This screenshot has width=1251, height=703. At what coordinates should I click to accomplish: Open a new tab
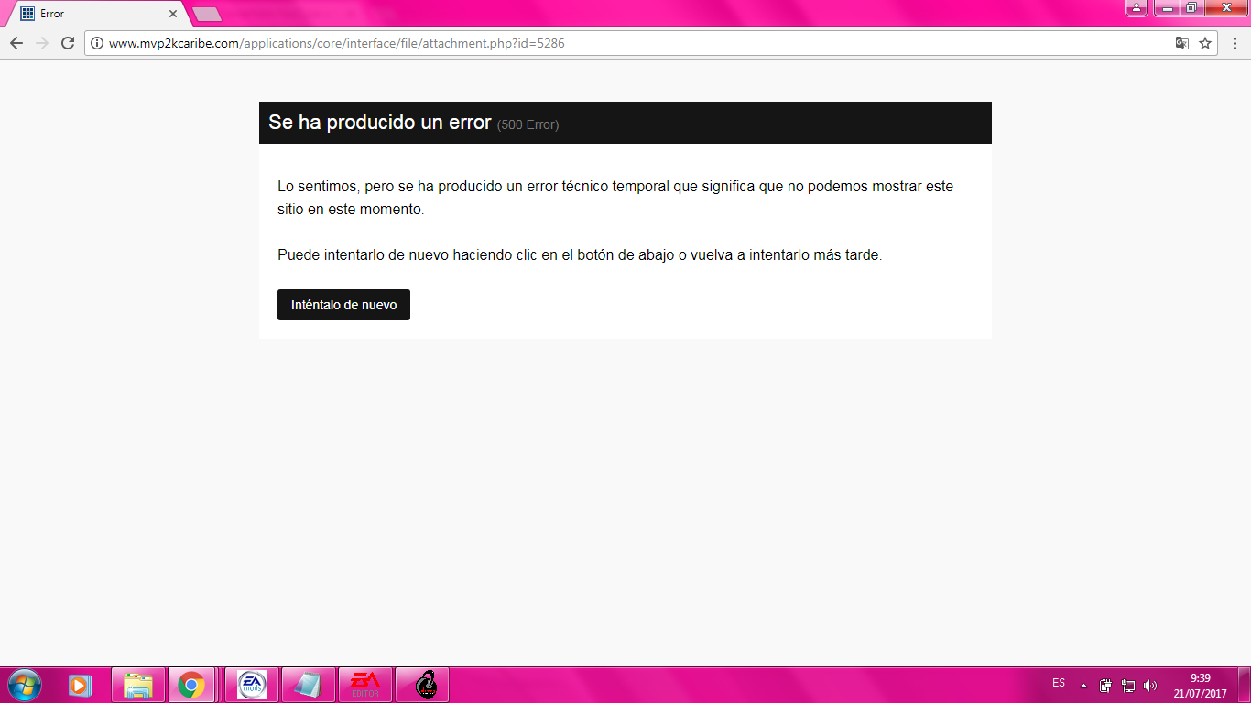[208, 14]
